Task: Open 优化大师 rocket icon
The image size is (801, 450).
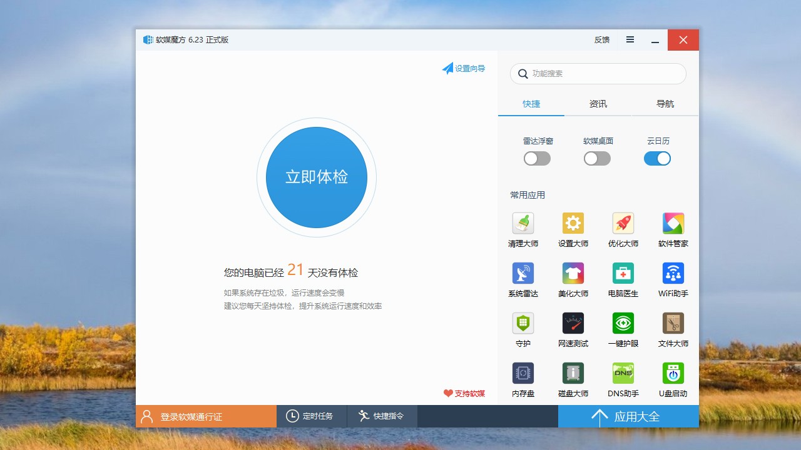Action: [623, 223]
